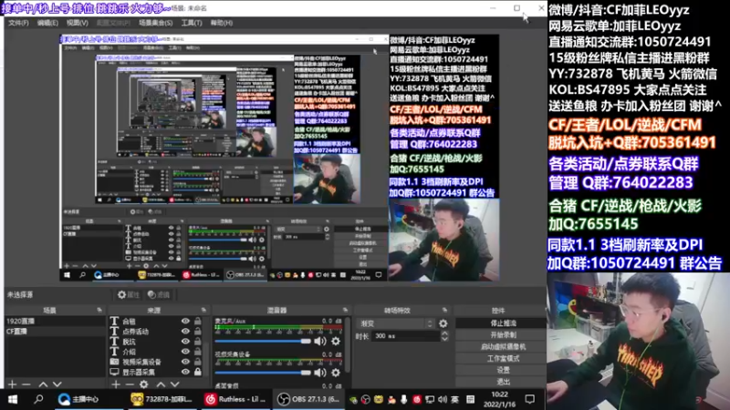Image resolution: width=730 pixels, height=410 pixels.
Task: Click the 属性 properties button on the source toolbar
Action: tap(129, 294)
